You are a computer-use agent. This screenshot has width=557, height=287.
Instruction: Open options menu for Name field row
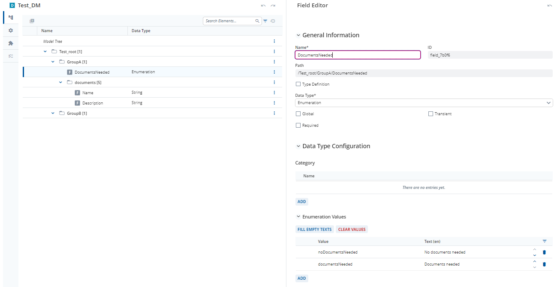[x=274, y=93]
